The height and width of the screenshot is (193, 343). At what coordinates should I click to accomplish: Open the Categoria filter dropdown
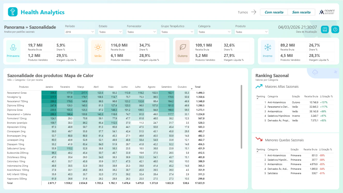215,32
